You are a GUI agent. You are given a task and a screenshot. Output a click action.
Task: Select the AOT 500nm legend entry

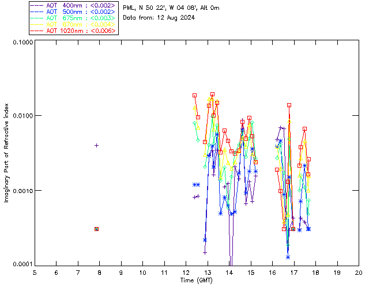tap(81, 11)
